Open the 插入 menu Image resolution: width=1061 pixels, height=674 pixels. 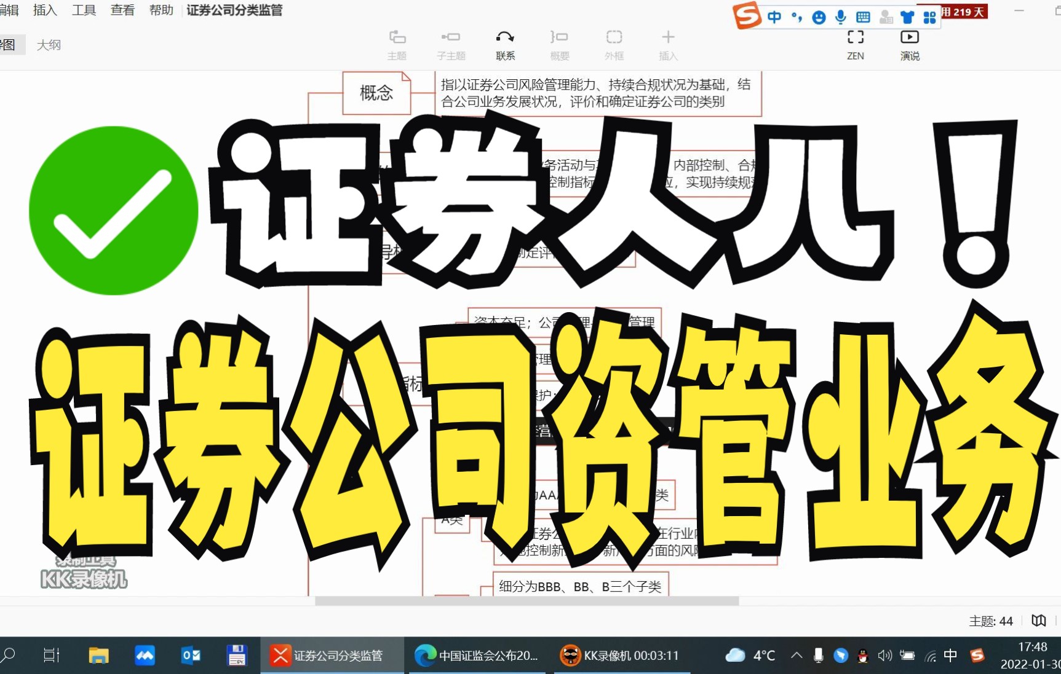tap(45, 10)
